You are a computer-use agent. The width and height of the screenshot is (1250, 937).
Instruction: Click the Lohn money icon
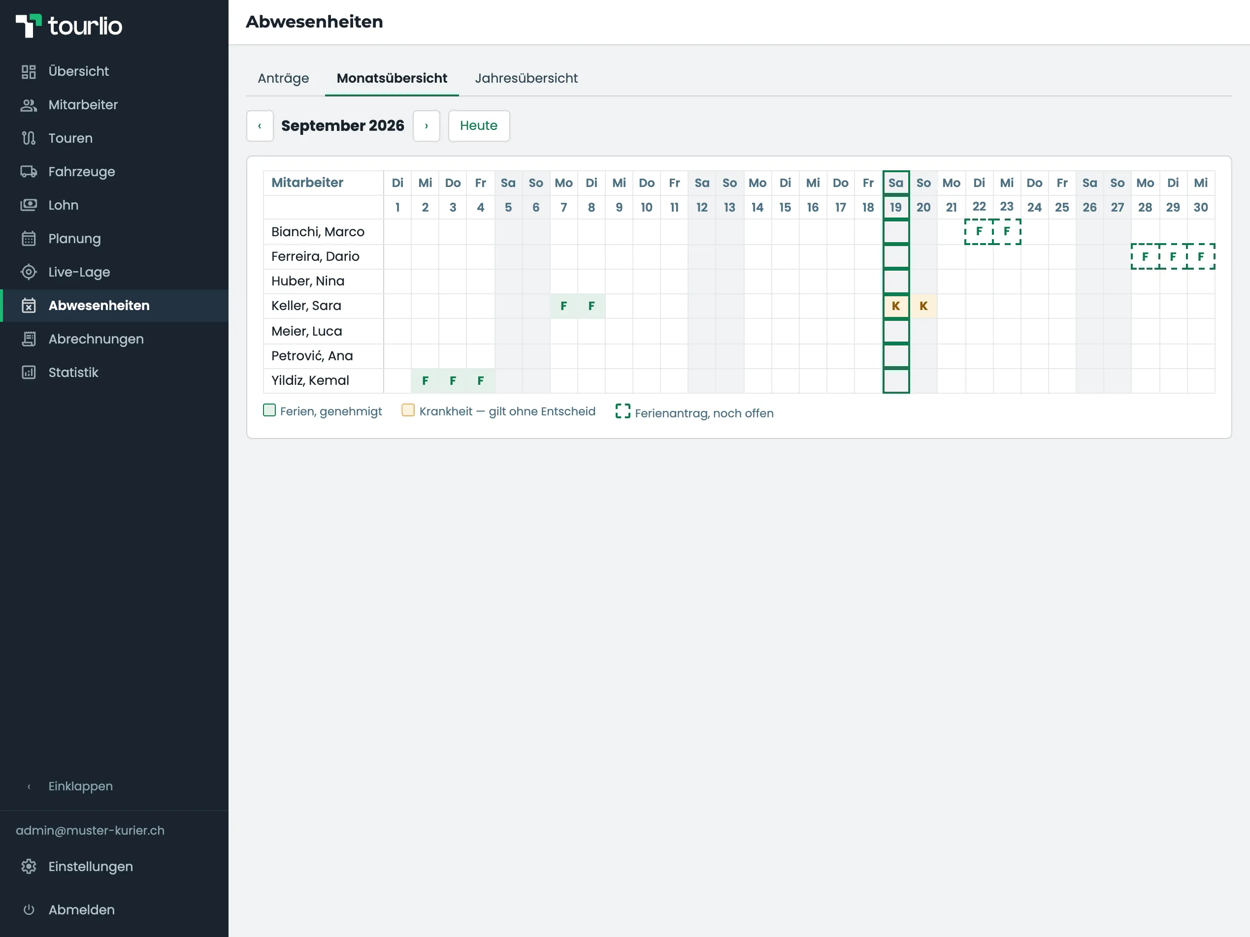pyautogui.click(x=28, y=205)
